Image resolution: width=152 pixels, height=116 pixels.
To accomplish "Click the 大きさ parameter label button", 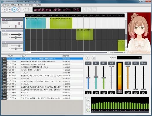I will [x=88, y=63].
